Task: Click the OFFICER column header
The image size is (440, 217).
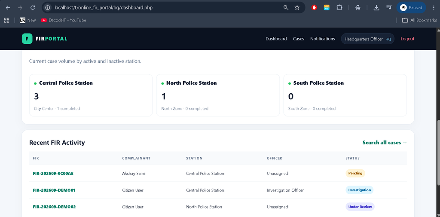Action: coord(275,158)
